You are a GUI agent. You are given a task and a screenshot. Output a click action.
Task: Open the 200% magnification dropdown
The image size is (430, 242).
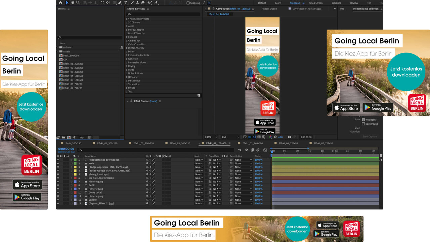tap(212, 137)
